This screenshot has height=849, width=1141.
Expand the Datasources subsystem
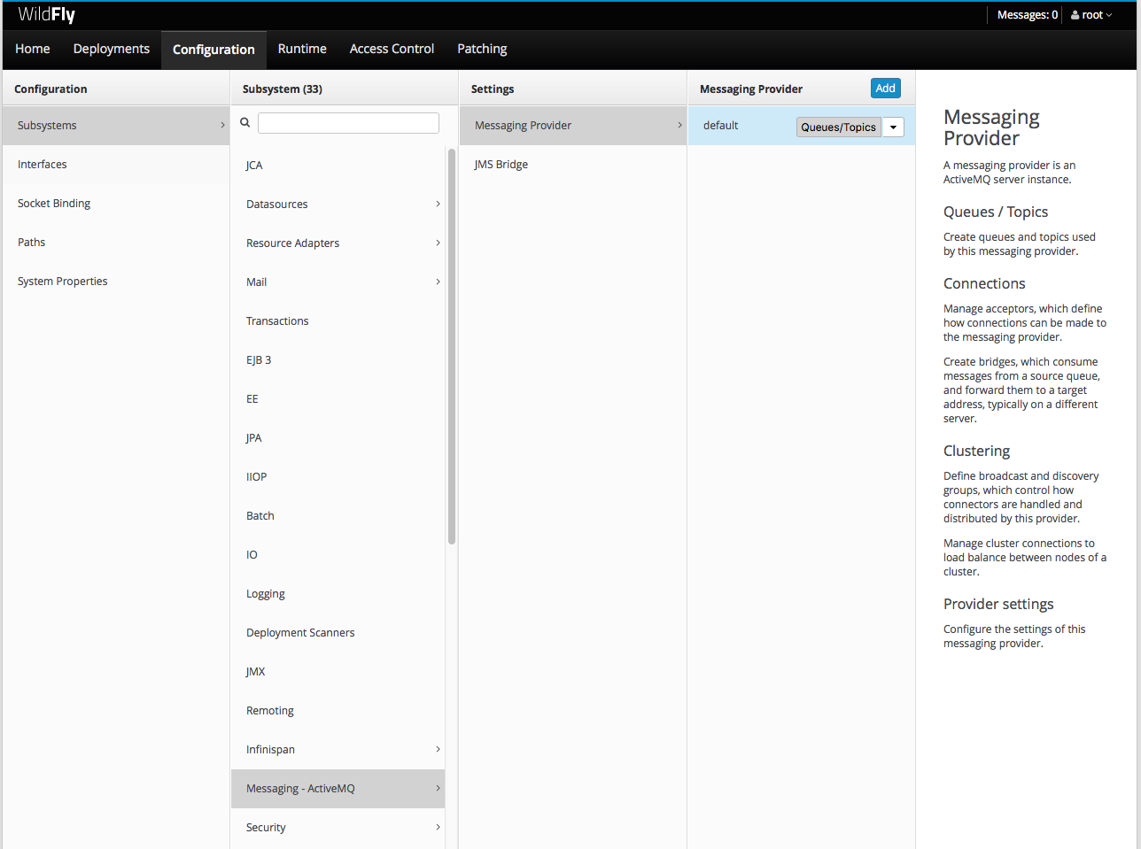pyautogui.click(x=437, y=204)
